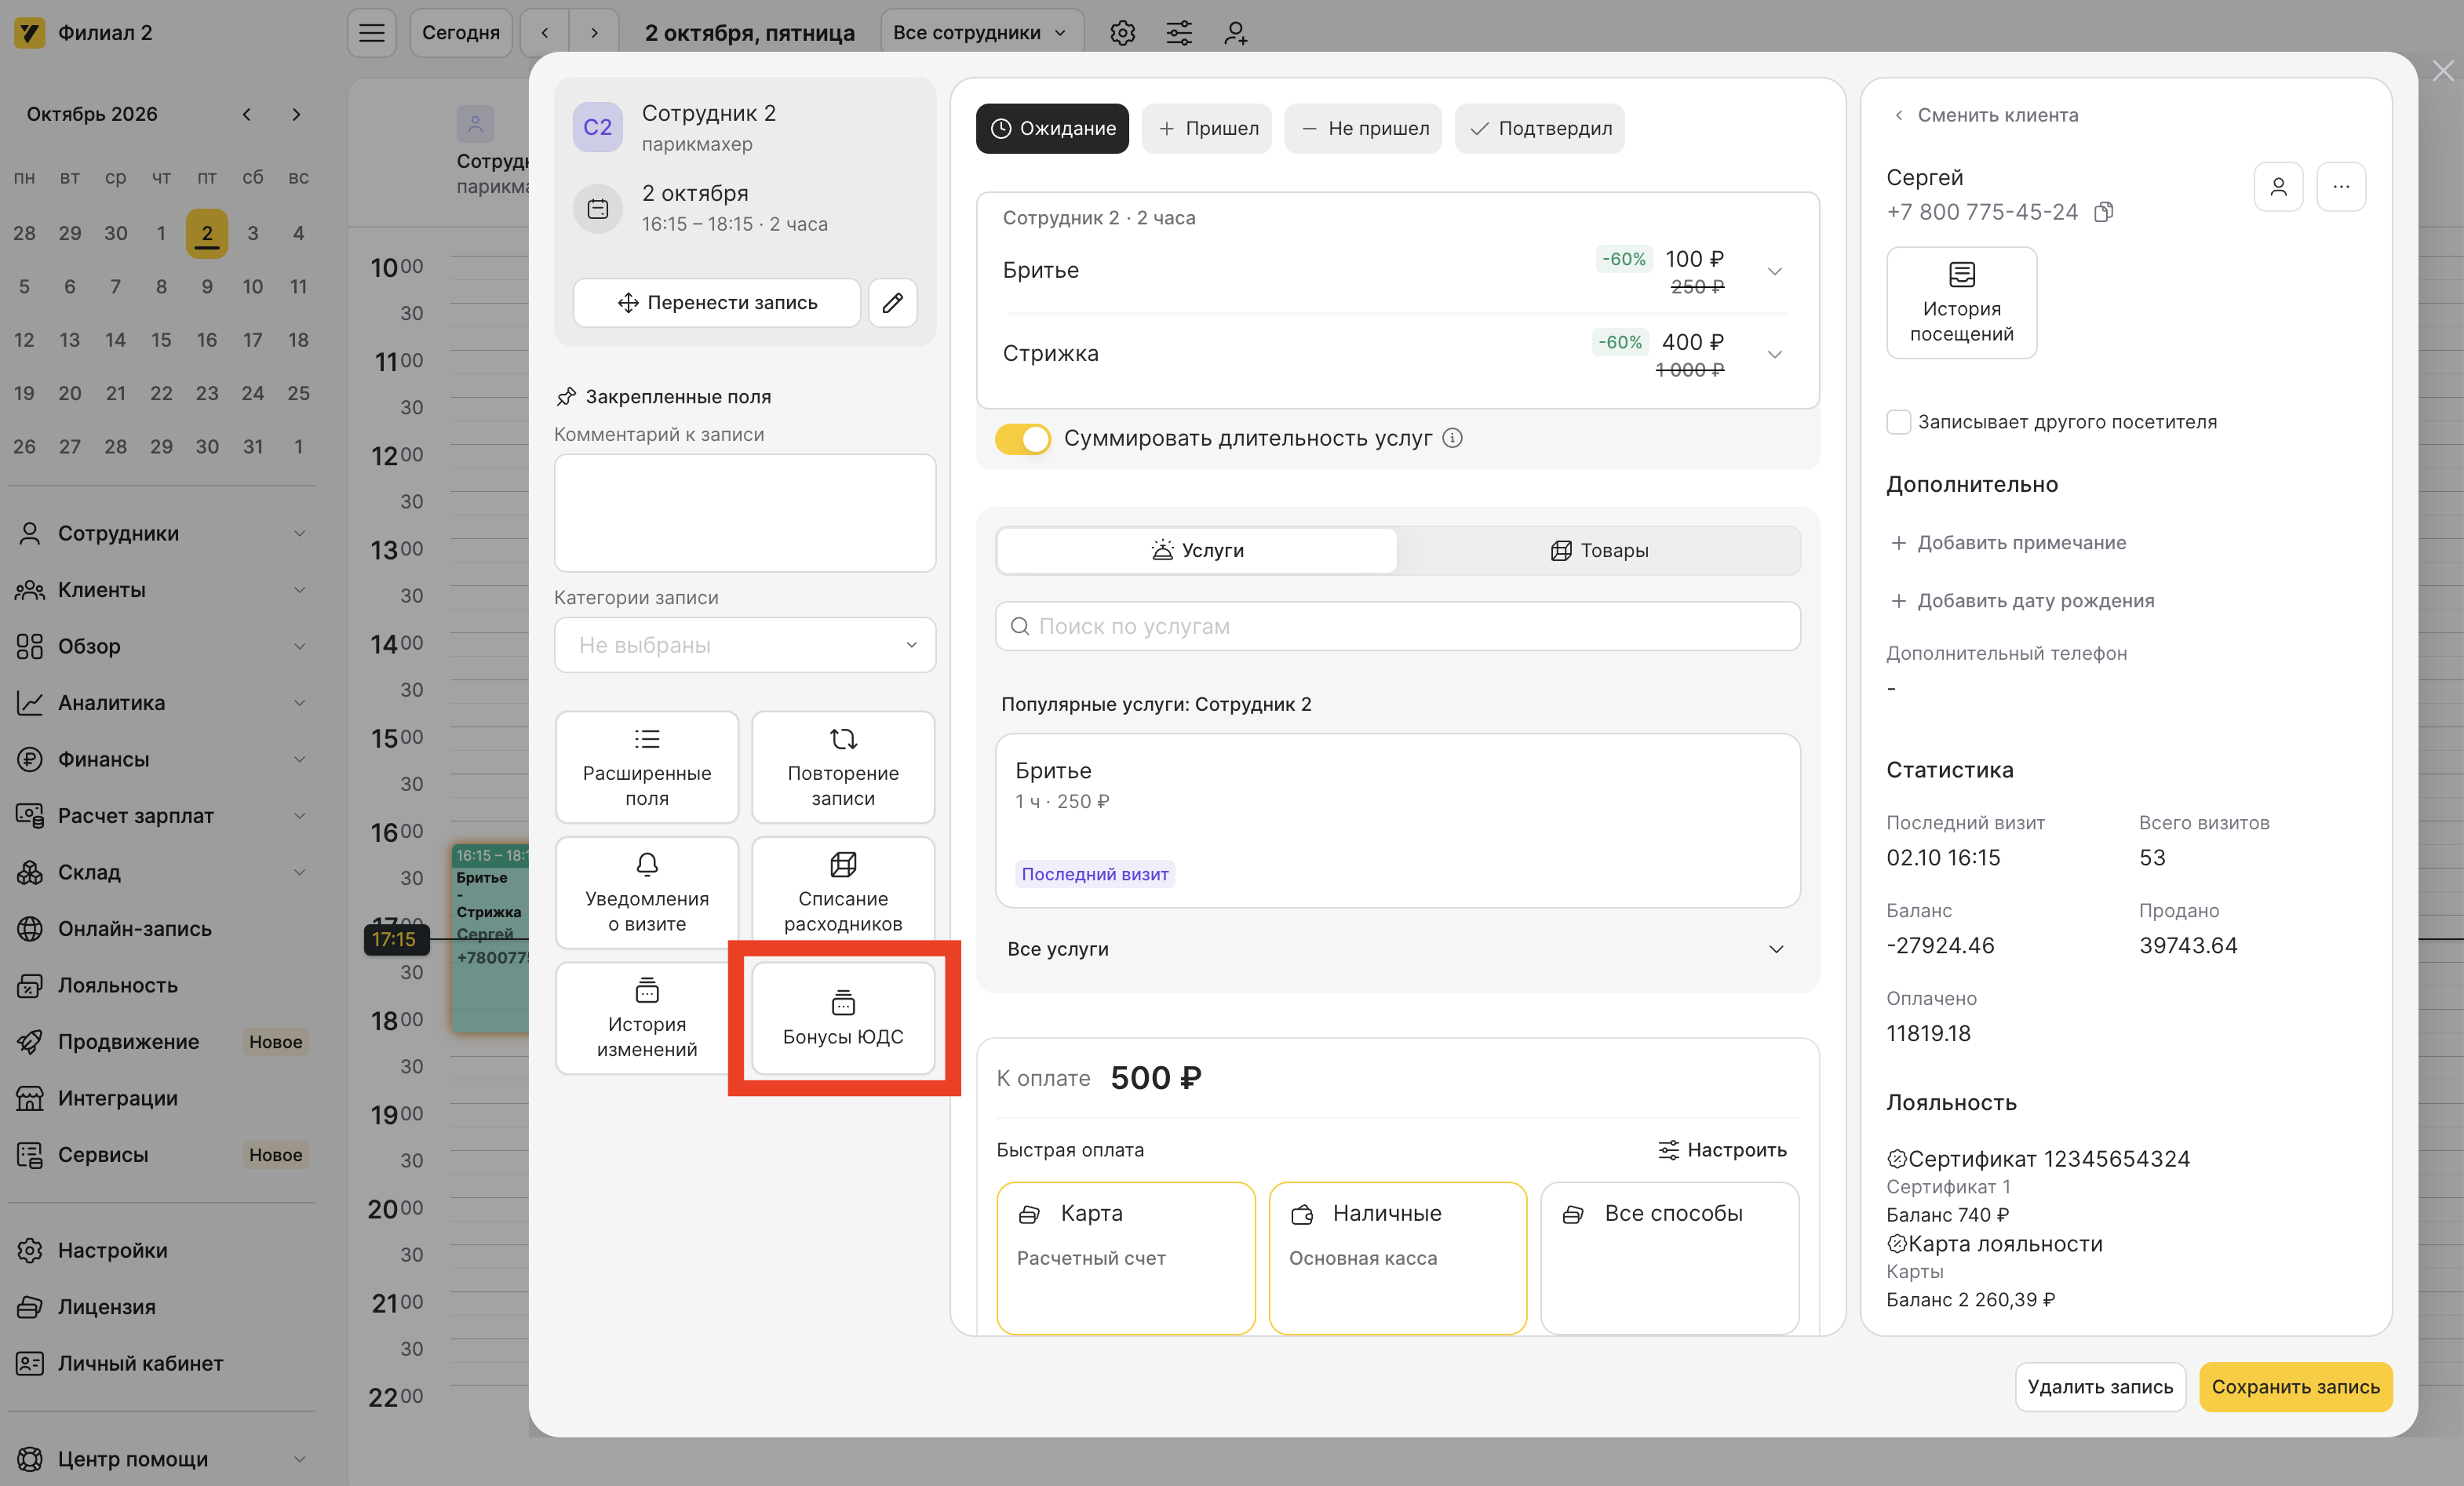Expand the Все услуги list

point(1397,948)
